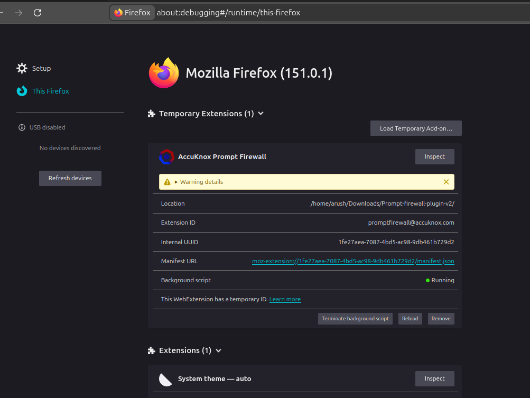Reload the temporary extension
The height and width of the screenshot is (398, 530).
(x=410, y=319)
